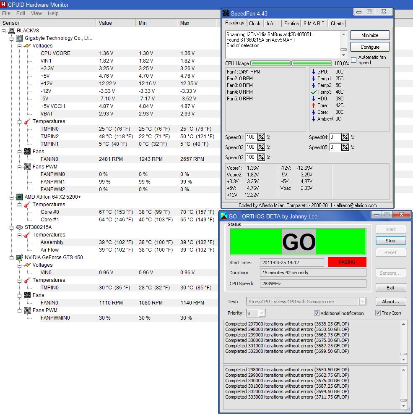413x415 pixels.
Task: Click the Gigabyte Fans PWM icon
Action: tap(27, 167)
